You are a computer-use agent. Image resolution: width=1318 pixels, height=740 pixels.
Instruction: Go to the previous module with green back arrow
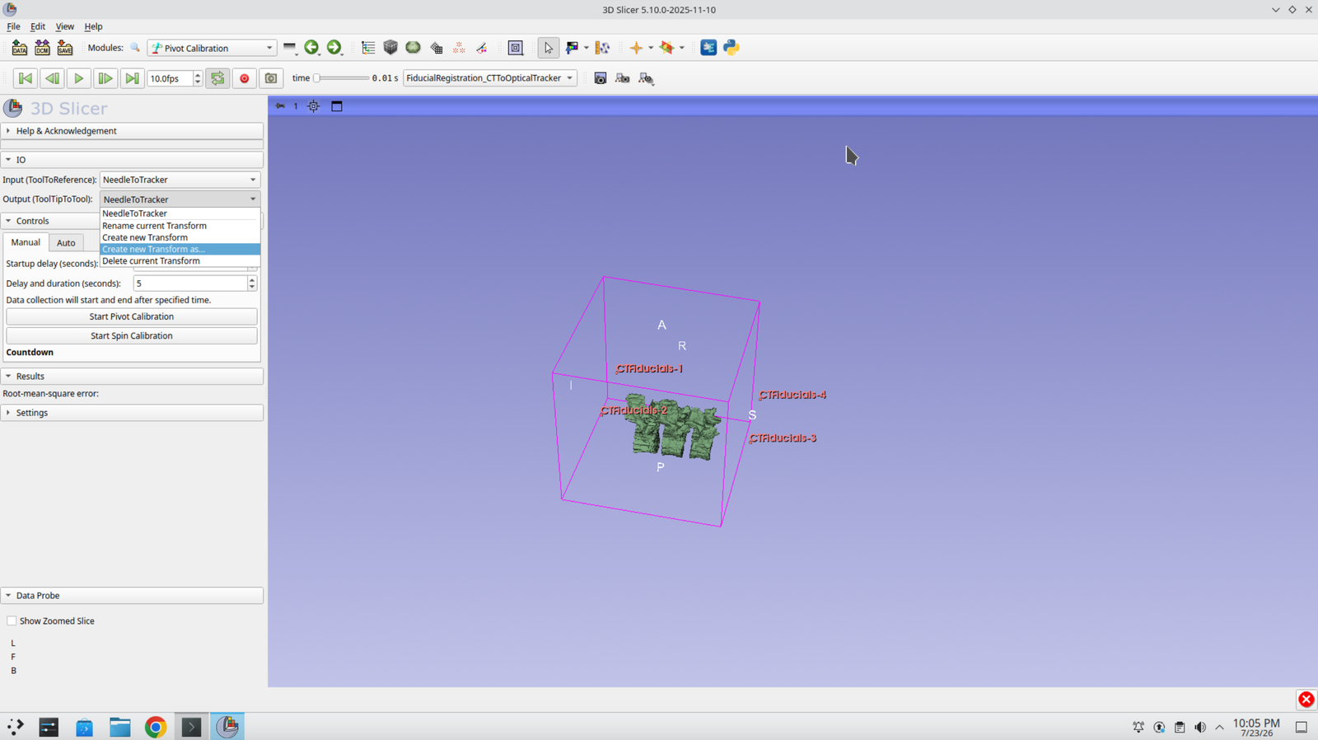pos(311,48)
